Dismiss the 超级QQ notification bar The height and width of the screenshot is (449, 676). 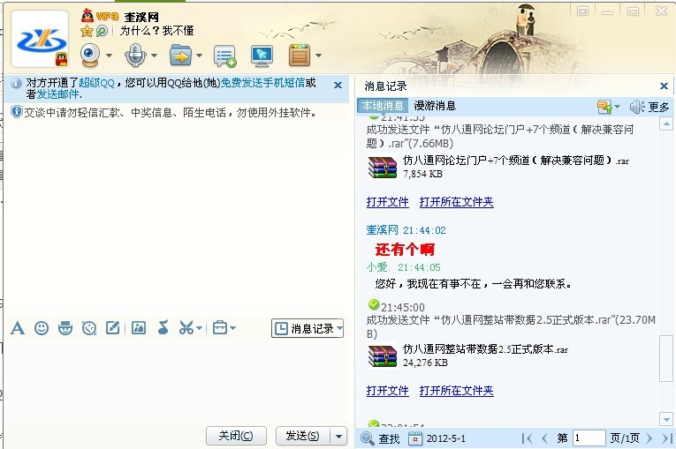pos(338,86)
